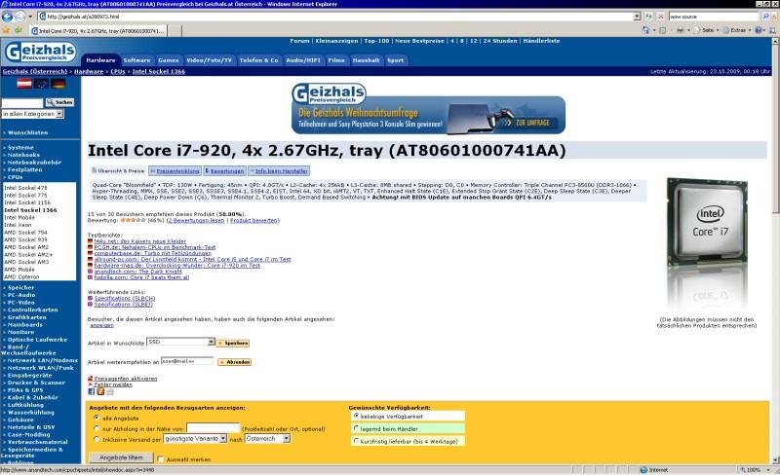Click the Wunschlisten sidebar link
Viewport: 780px width, 475px height.
click(28, 132)
